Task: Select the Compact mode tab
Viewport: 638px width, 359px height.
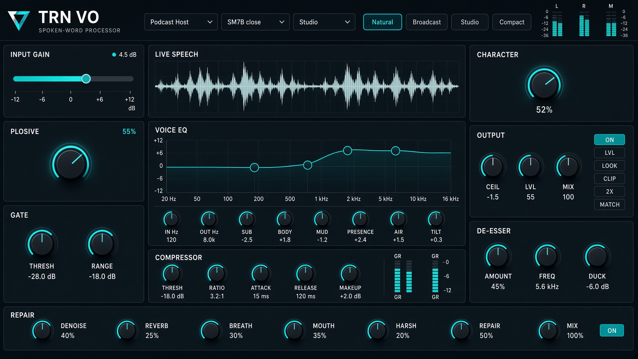Action: 512,22
